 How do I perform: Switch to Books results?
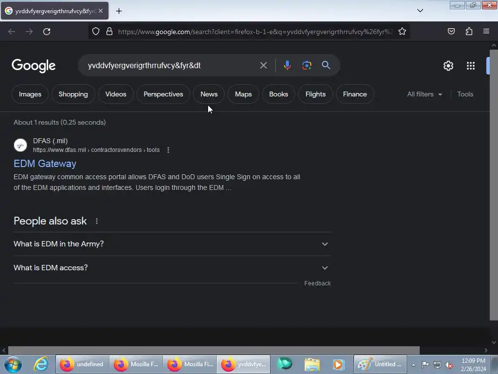pyautogui.click(x=279, y=94)
